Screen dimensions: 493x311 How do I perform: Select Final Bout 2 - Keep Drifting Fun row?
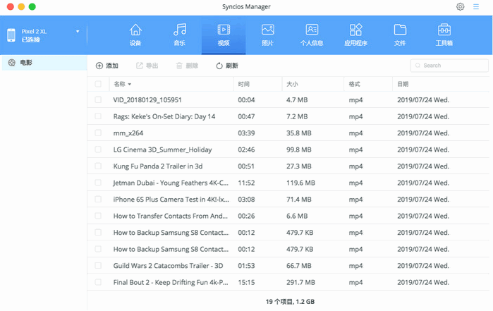(x=288, y=282)
